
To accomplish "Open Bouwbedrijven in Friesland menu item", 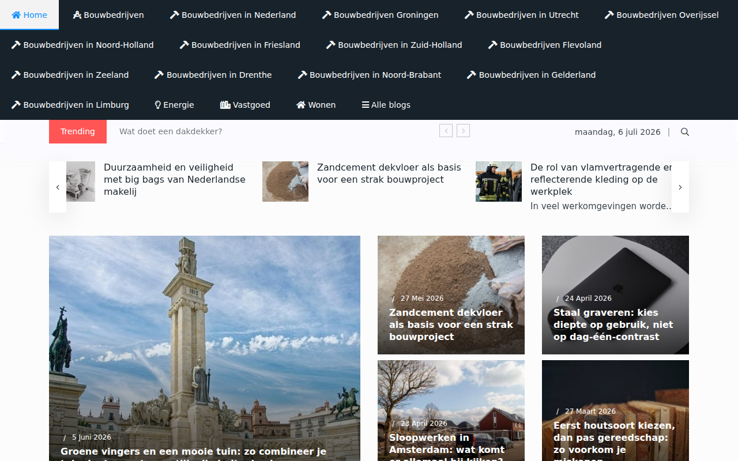I will (x=240, y=45).
